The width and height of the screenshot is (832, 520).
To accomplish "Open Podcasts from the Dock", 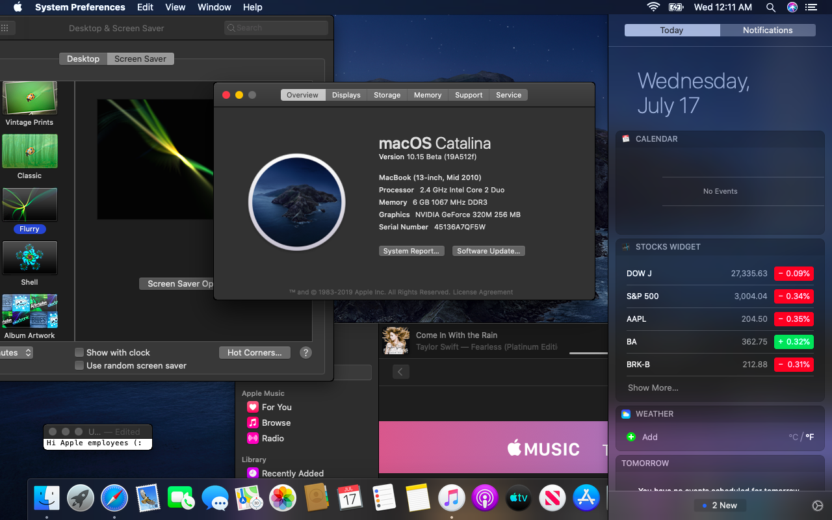I will tap(485, 499).
